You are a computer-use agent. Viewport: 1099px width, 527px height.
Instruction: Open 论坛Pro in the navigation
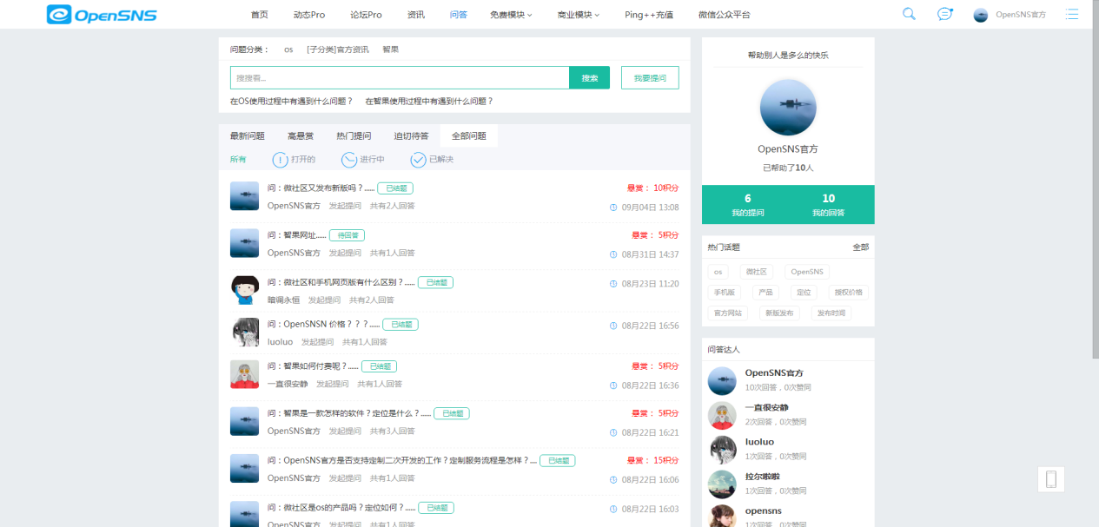pos(366,15)
